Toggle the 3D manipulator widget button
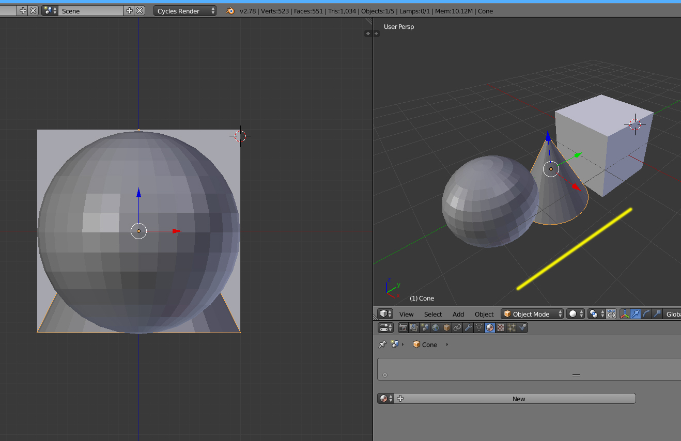681x441 pixels. tap(625, 314)
